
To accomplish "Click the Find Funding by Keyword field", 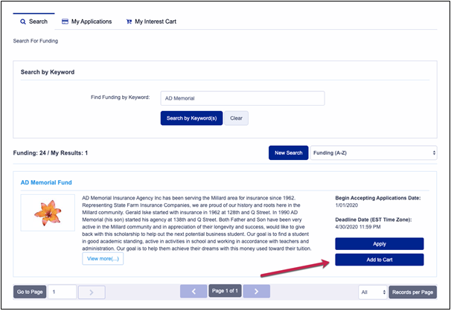I will pos(243,98).
